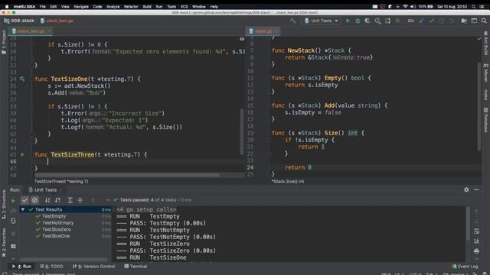Switch to the TODO tool window
490x275 pixels.
51,267
